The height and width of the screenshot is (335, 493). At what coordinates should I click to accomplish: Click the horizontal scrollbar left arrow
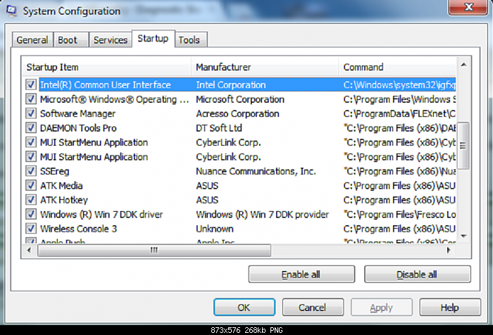tap(30, 251)
